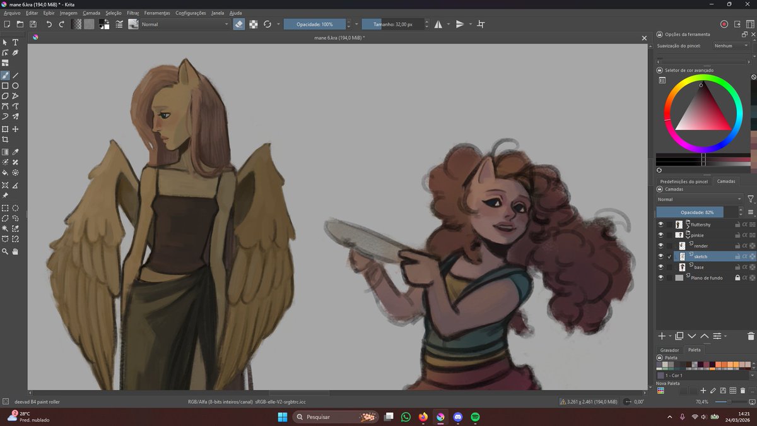The width and height of the screenshot is (757, 426).
Task: Move layer down with arrow icon
Action: click(692, 336)
